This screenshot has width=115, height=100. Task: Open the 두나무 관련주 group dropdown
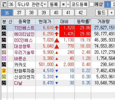coord(45,4)
